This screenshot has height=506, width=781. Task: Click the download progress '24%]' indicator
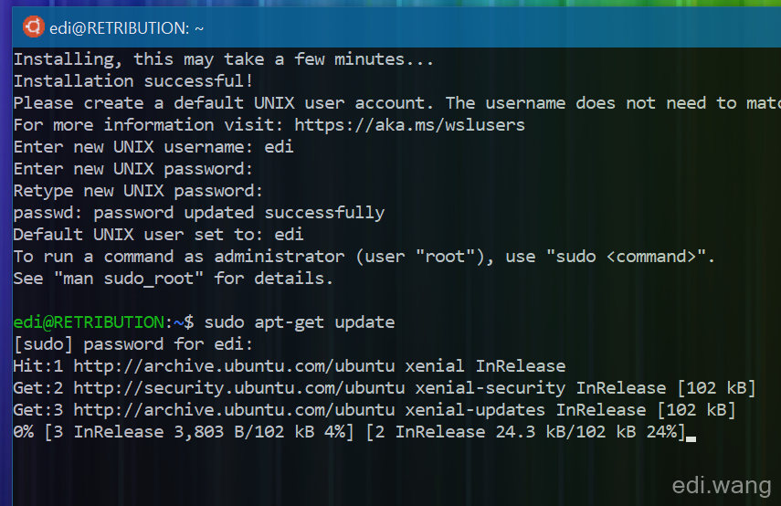(666, 432)
